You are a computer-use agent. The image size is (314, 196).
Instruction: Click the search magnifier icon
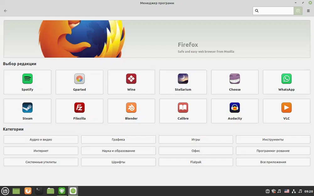tap(257, 11)
